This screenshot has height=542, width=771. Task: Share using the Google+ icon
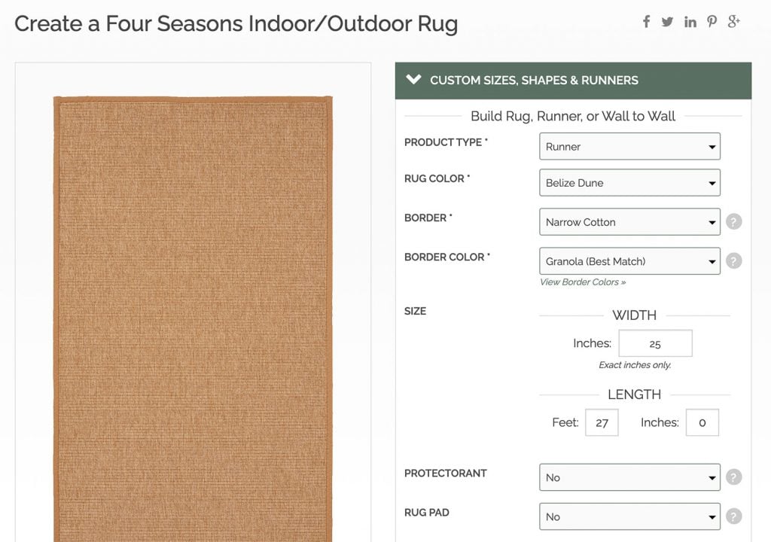[x=733, y=22]
